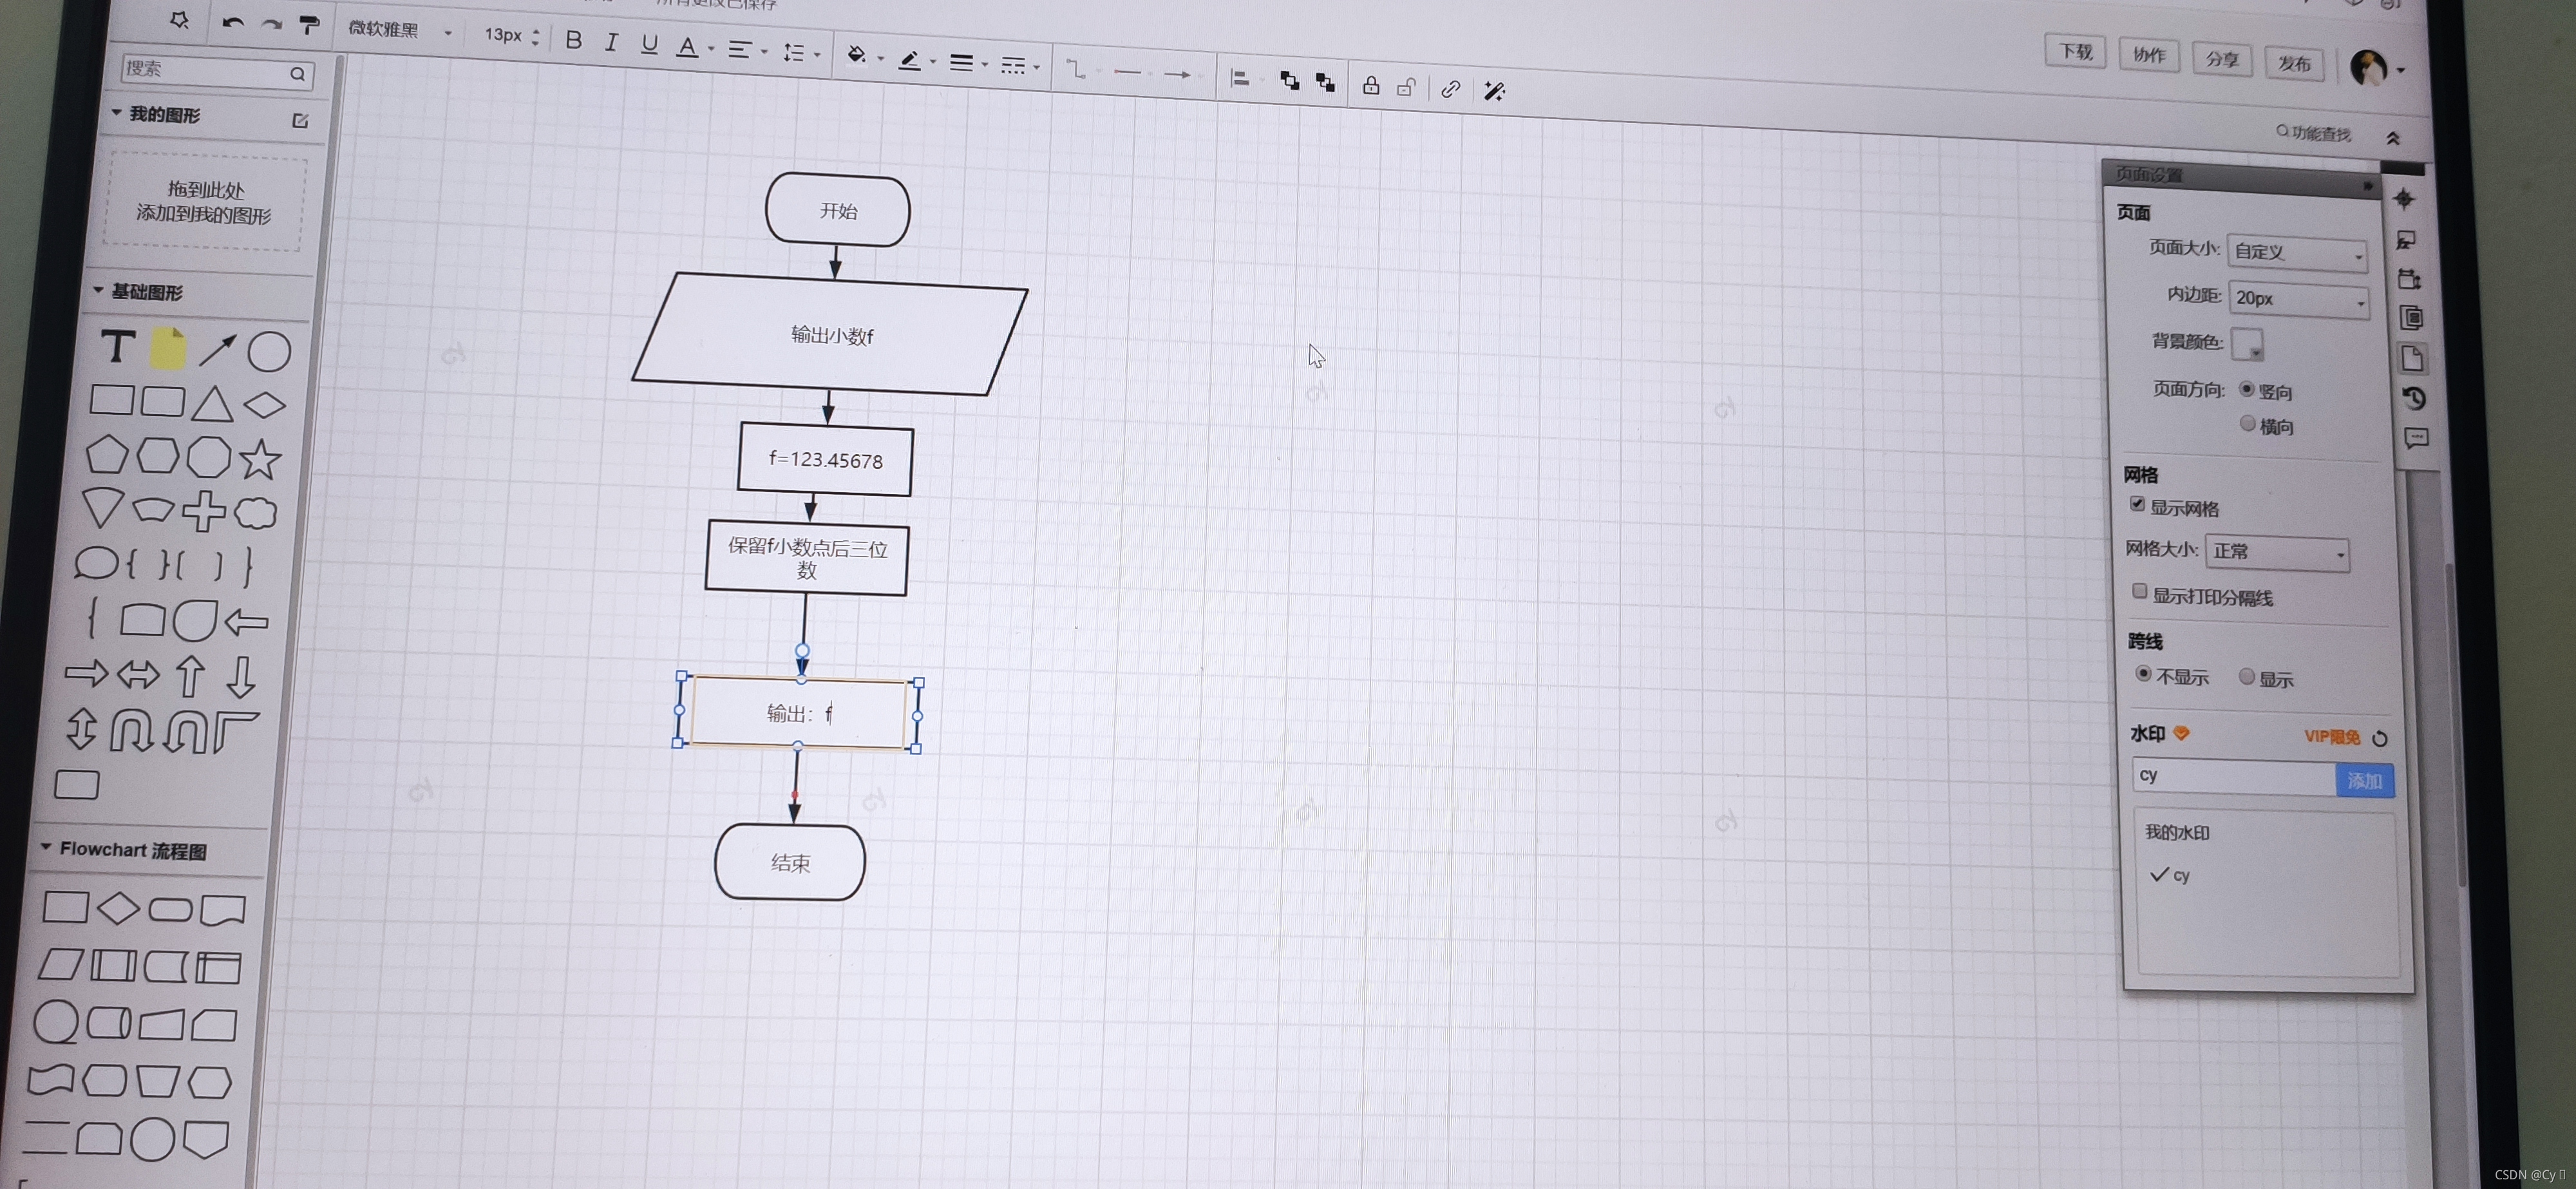The height and width of the screenshot is (1189, 2576).
Task: Click the align shapes icon
Action: (1240, 78)
